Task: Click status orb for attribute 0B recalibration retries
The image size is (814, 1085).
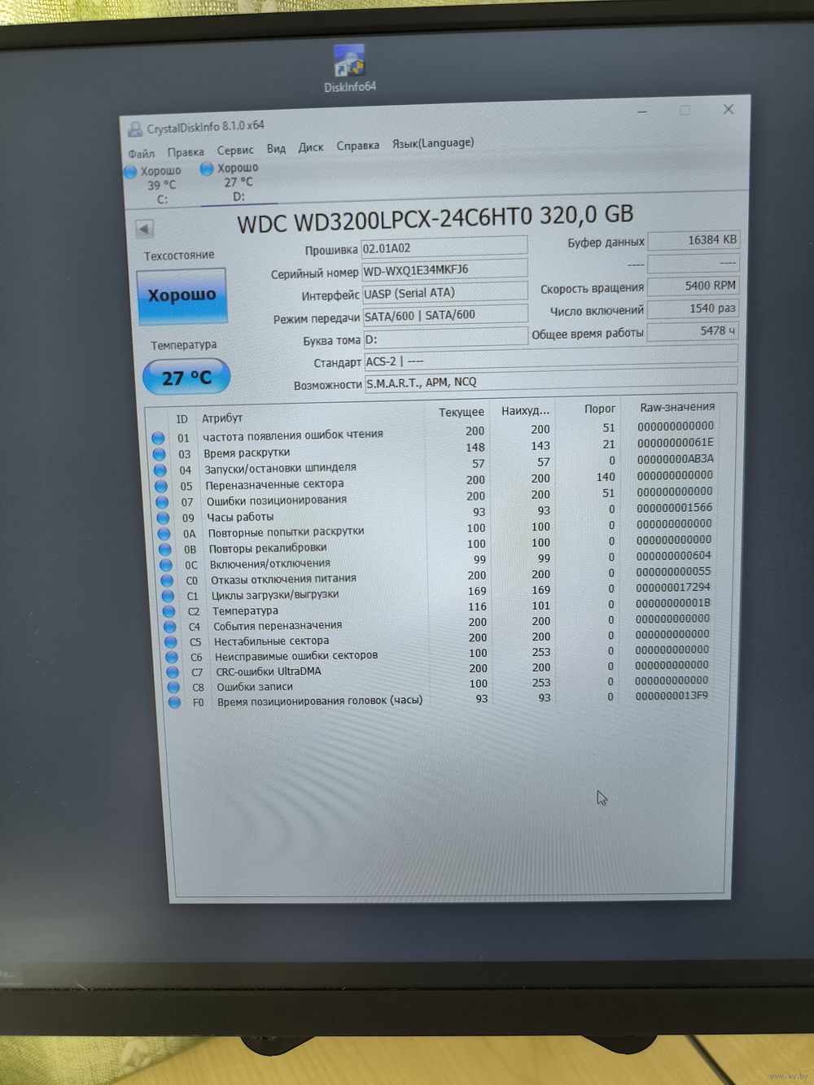Action: click(x=165, y=549)
